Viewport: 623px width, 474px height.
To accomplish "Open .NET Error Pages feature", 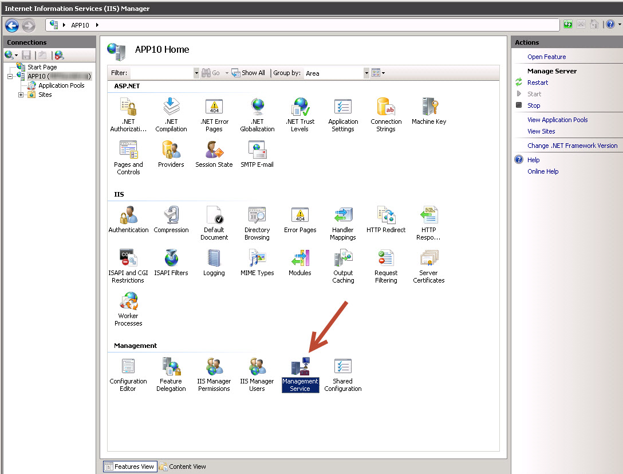I will 214,115.
